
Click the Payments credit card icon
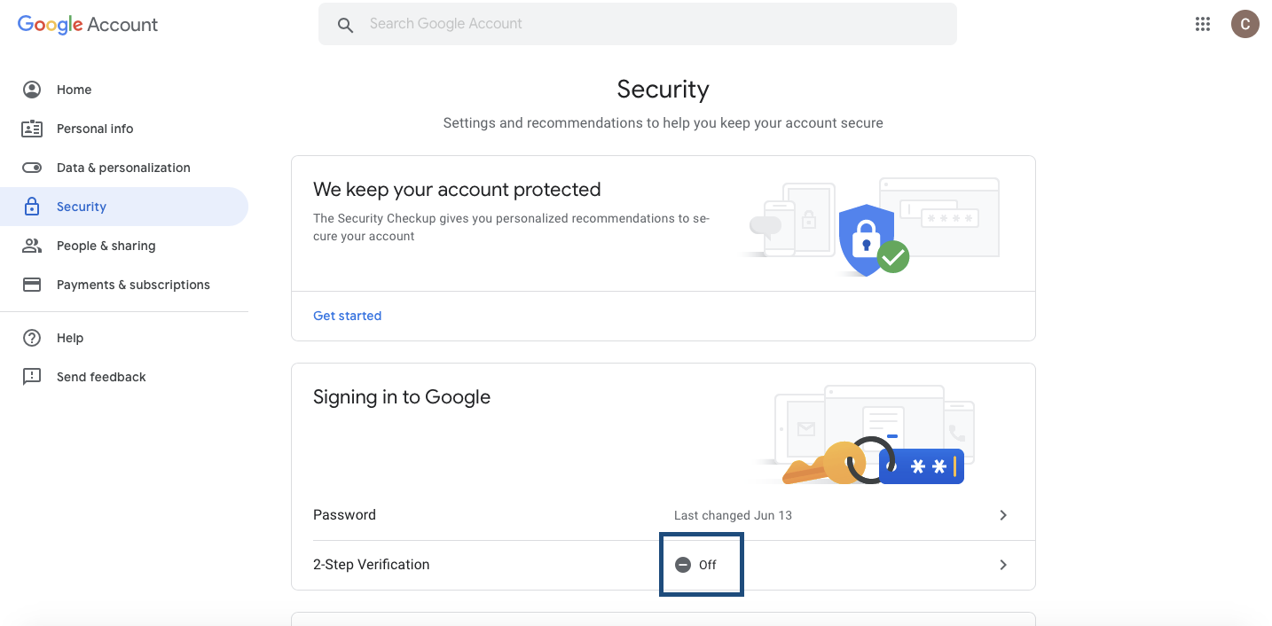click(32, 285)
